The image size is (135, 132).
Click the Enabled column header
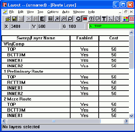(x=84, y=38)
